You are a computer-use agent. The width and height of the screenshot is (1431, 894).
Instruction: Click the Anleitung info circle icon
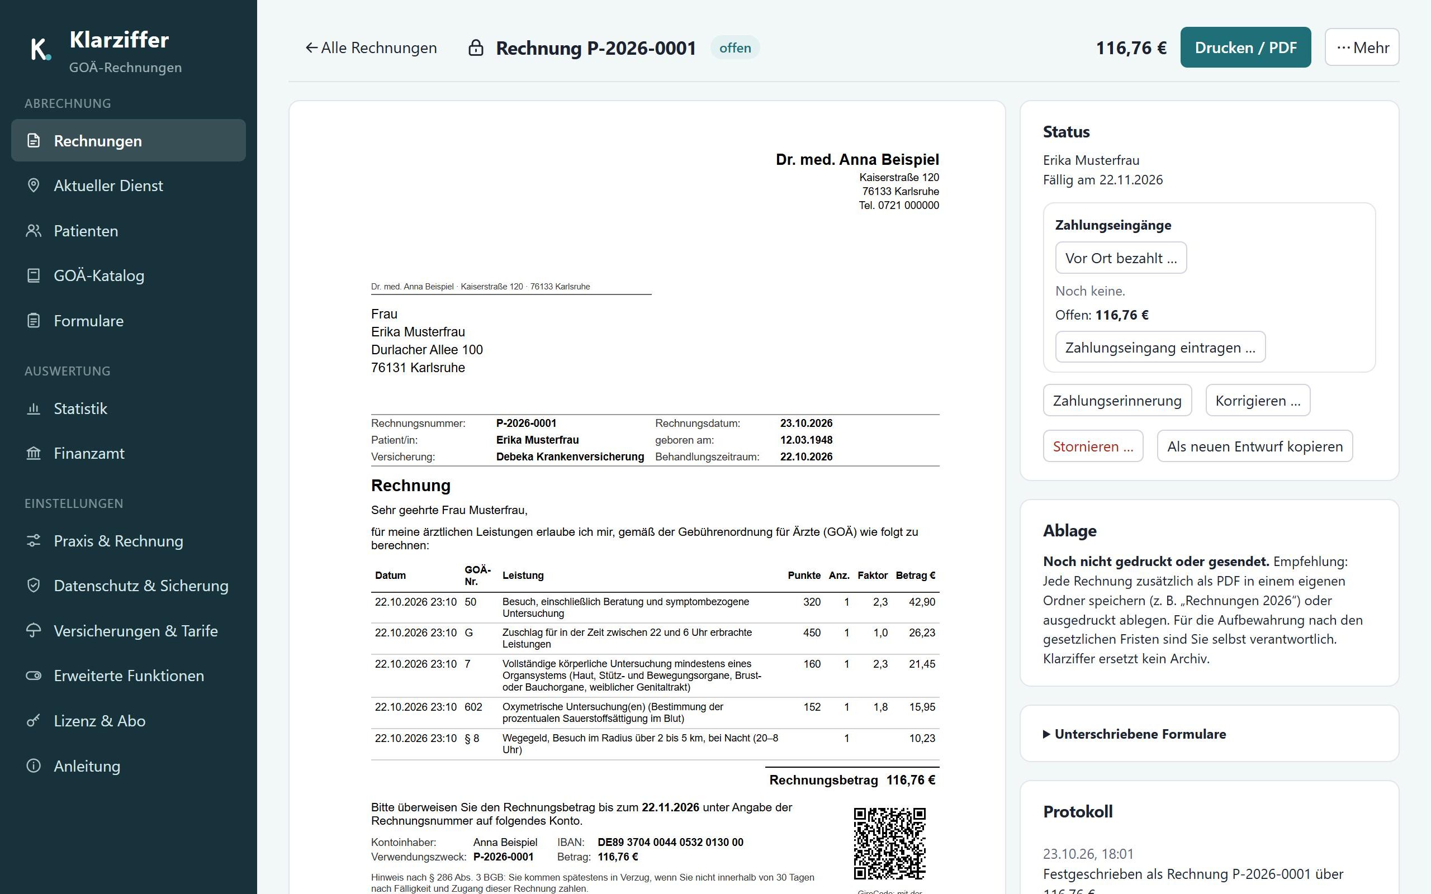click(x=34, y=765)
